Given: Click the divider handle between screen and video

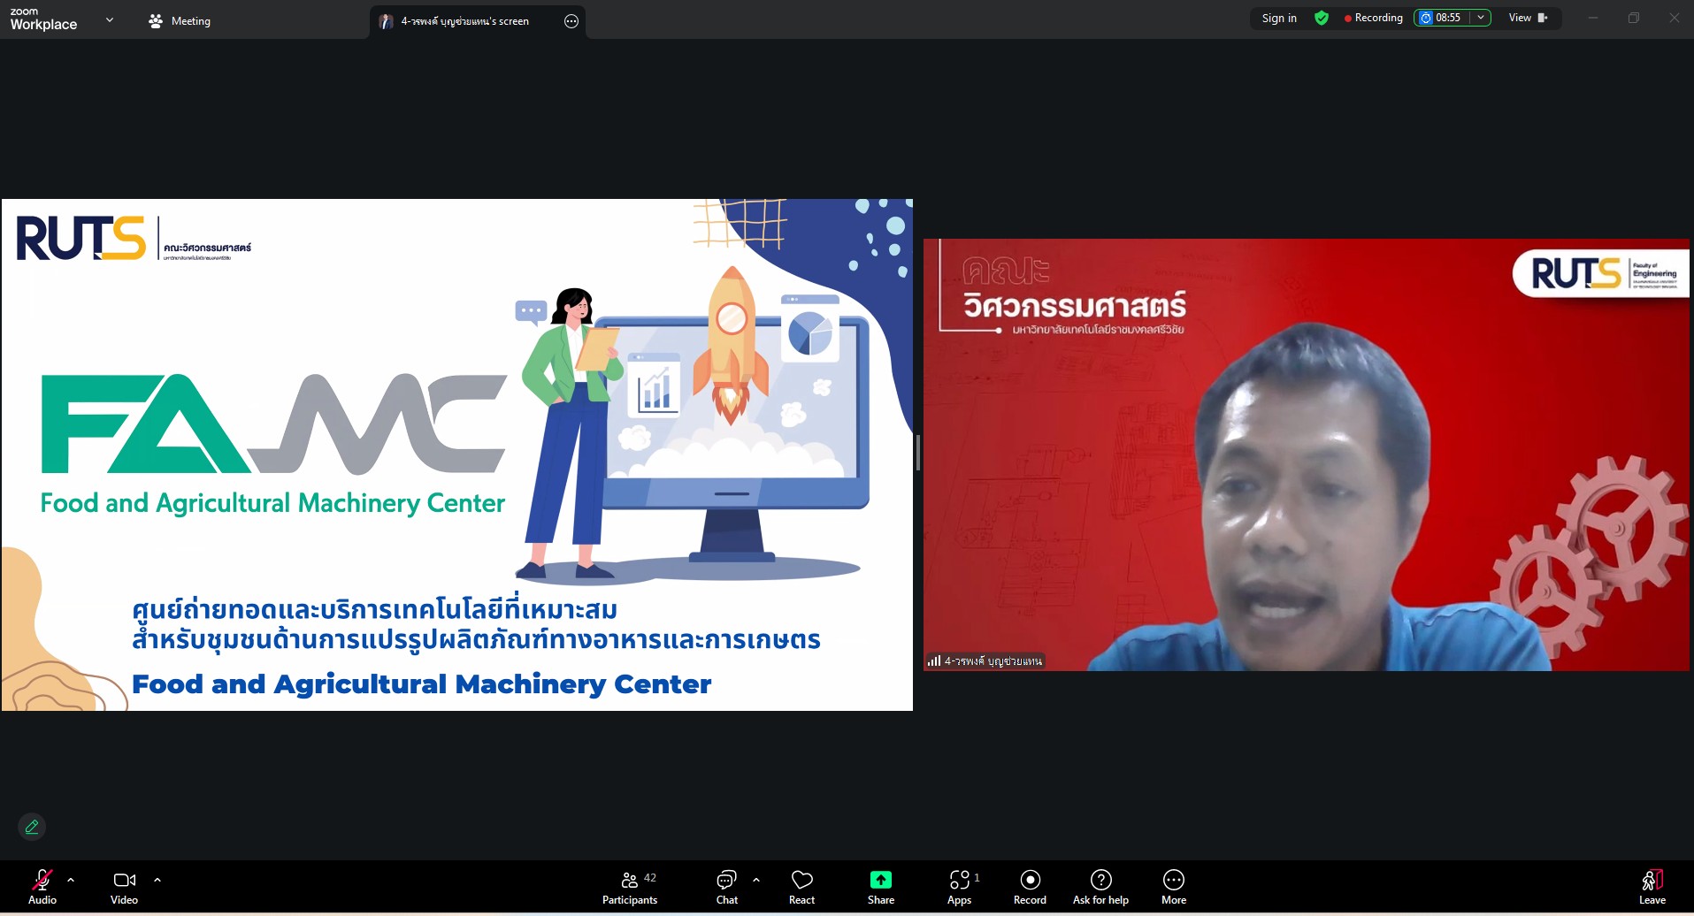Looking at the screenshot, I should 918,453.
